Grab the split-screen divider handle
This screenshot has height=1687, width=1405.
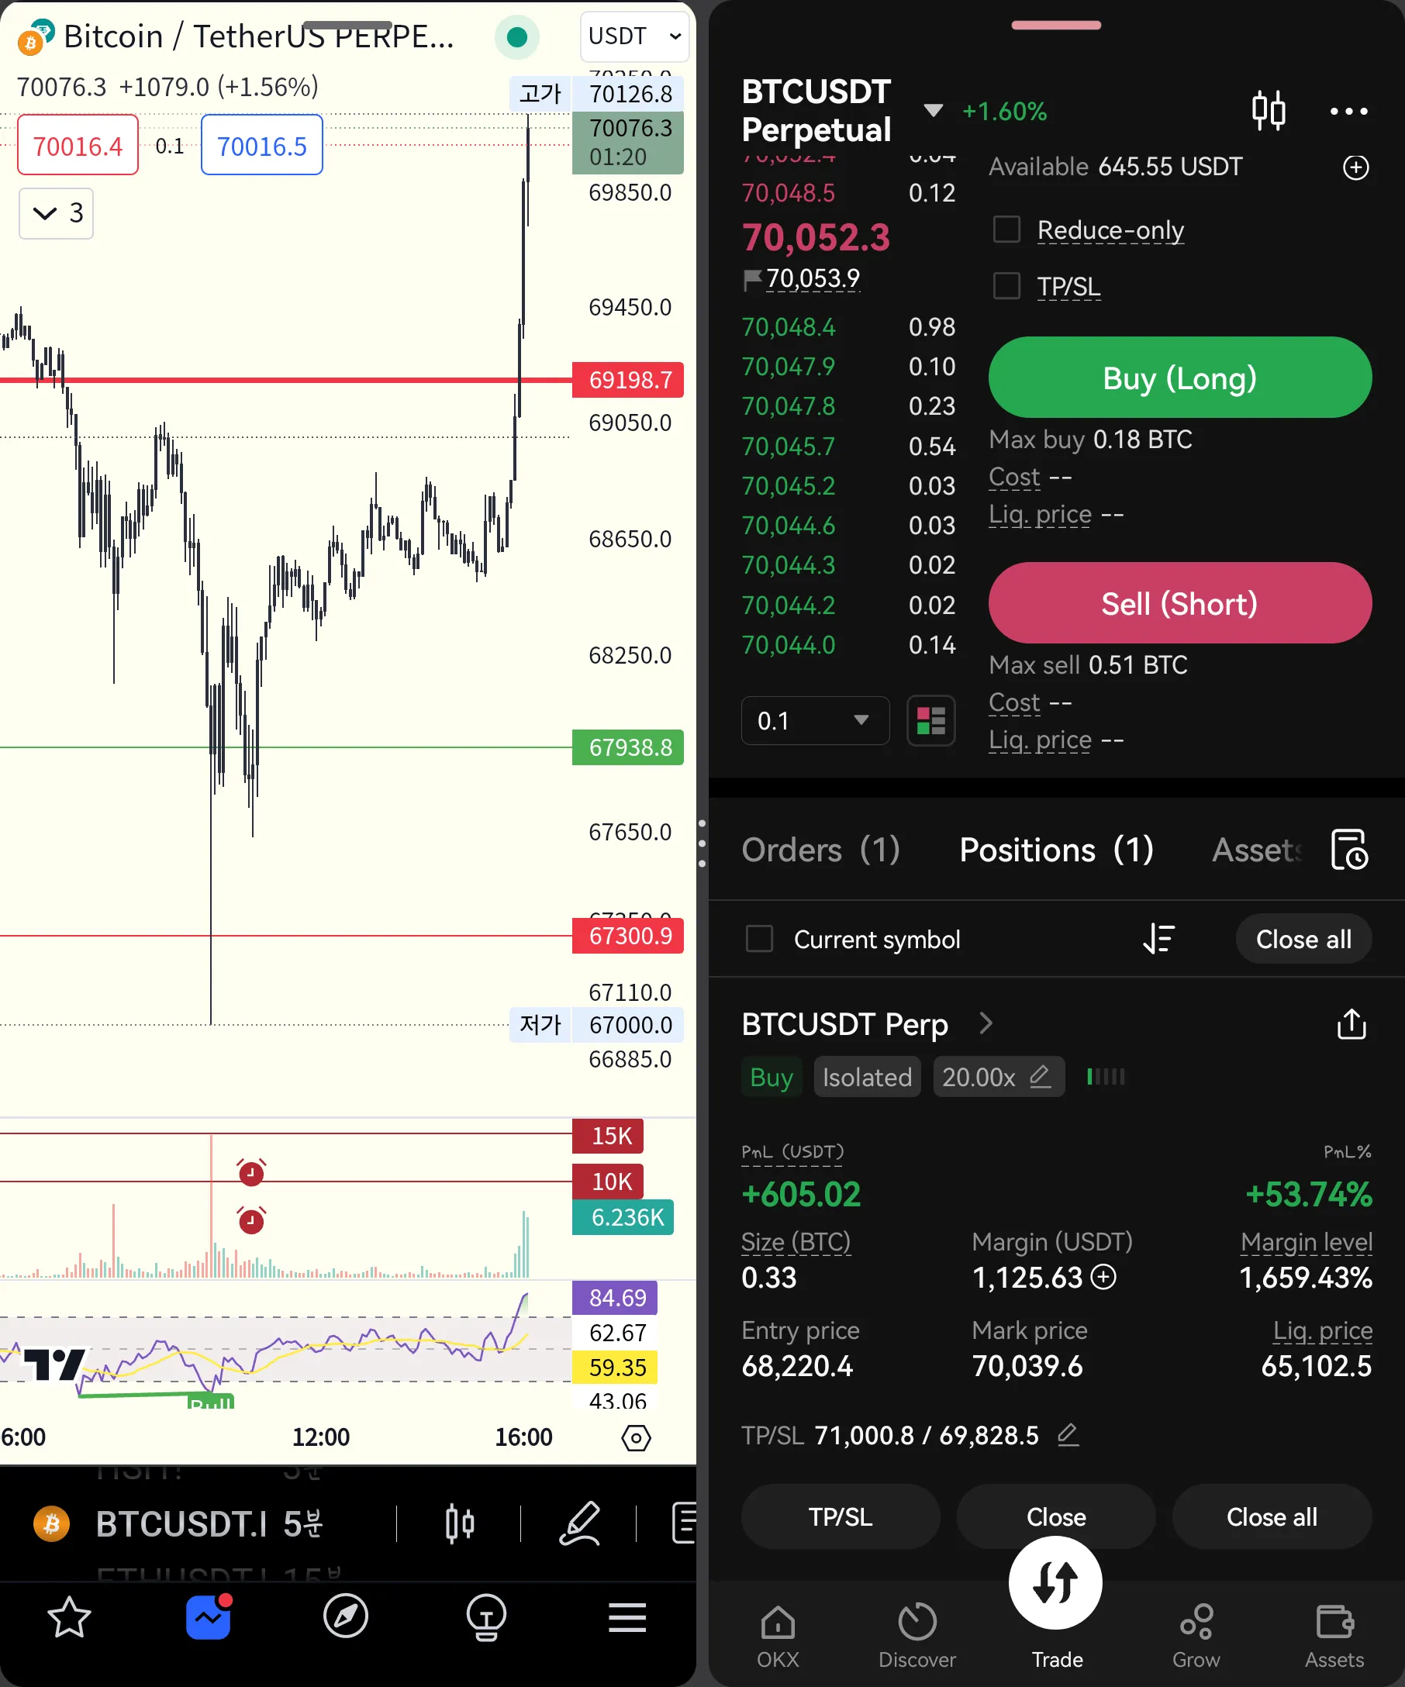pos(702,843)
